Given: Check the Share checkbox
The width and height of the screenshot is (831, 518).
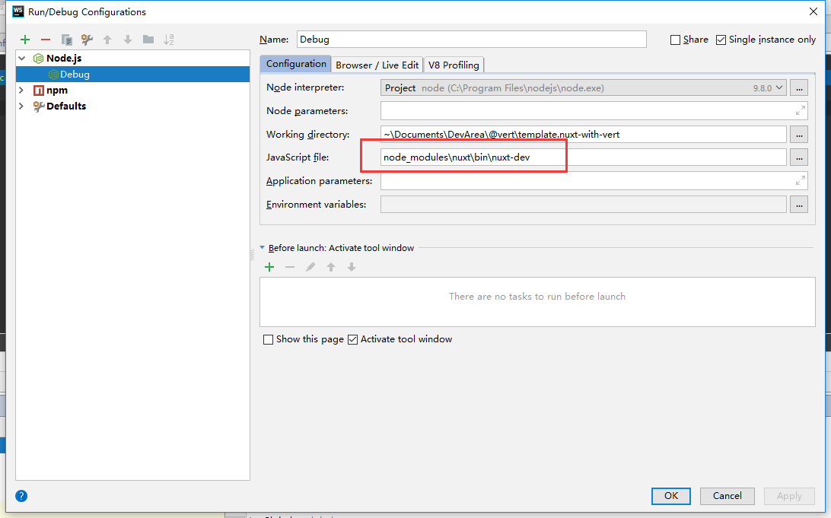Looking at the screenshot, I should (676, 39).
